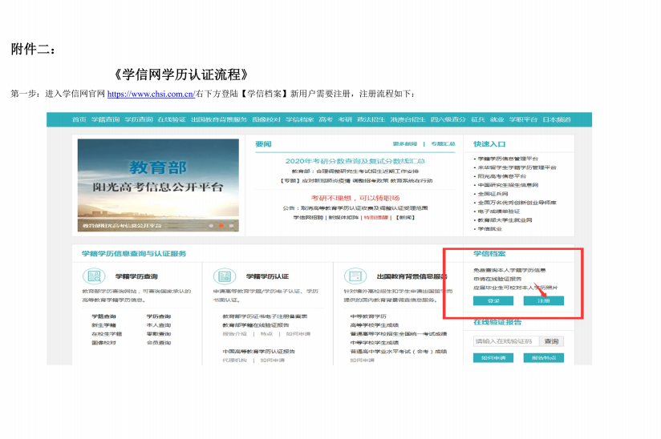
Task: Click the teal 报告特点 button
Action: (x=543, y=358)
